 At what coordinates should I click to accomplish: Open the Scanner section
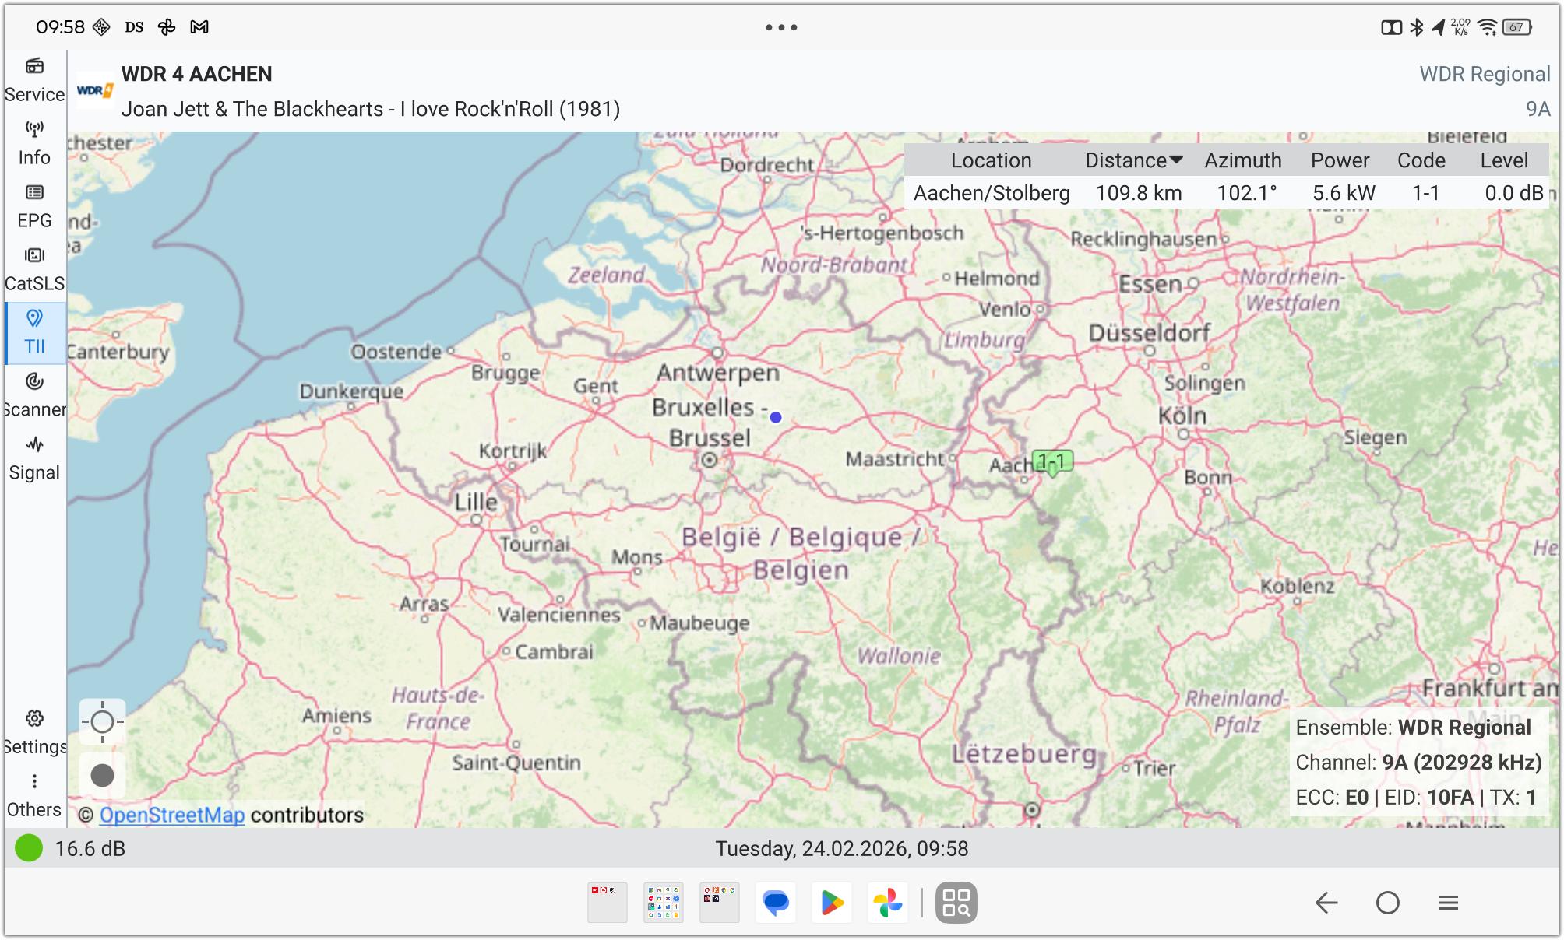pyautogui.click(x=34, y=395)
